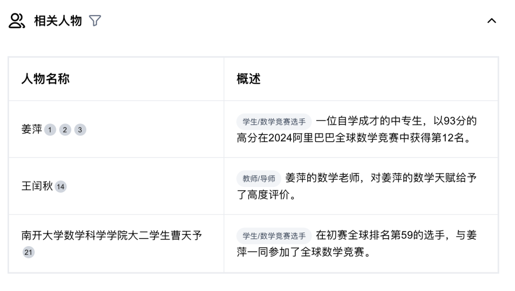This screenshot has width=515, height=291.
Task: Collapse the 相关人物 panel via the chevron
Action: (491, 21)
